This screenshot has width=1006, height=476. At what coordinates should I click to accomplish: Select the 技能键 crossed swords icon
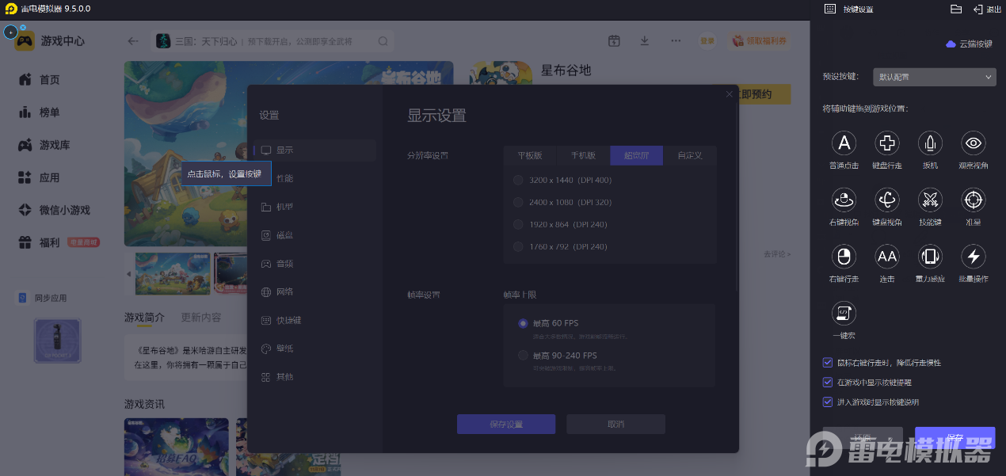coord(929,200)
